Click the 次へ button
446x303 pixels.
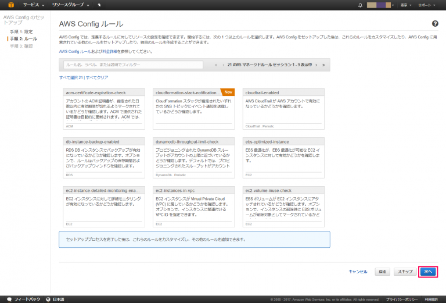pos(428,272)
